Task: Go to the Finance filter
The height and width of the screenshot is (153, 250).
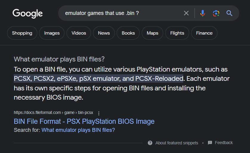Action: click(204, 33)
